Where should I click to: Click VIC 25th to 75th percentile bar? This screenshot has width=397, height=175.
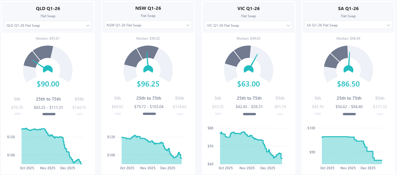(249, 114)
